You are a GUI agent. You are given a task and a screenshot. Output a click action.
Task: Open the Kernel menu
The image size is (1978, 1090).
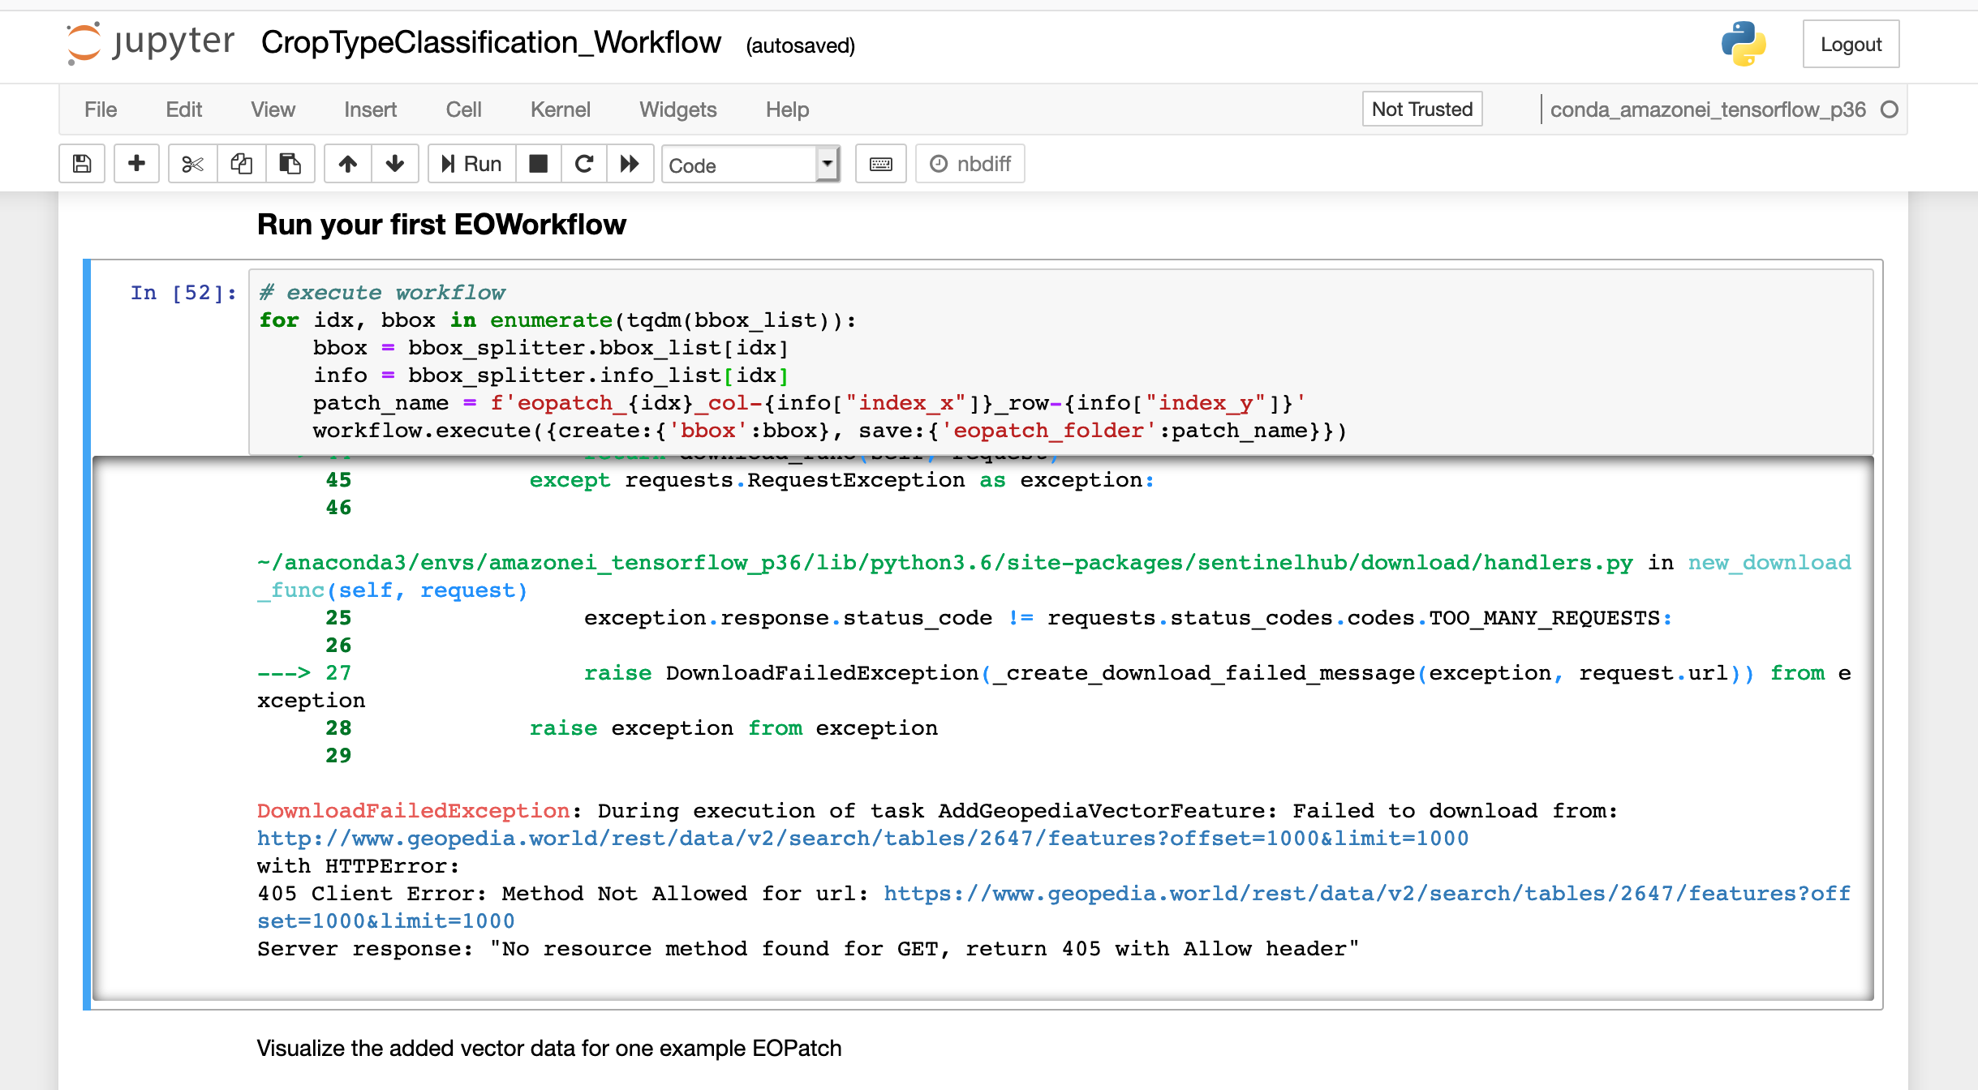coord(560,109)
